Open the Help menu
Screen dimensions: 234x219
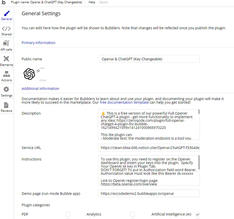pos(92,2)
